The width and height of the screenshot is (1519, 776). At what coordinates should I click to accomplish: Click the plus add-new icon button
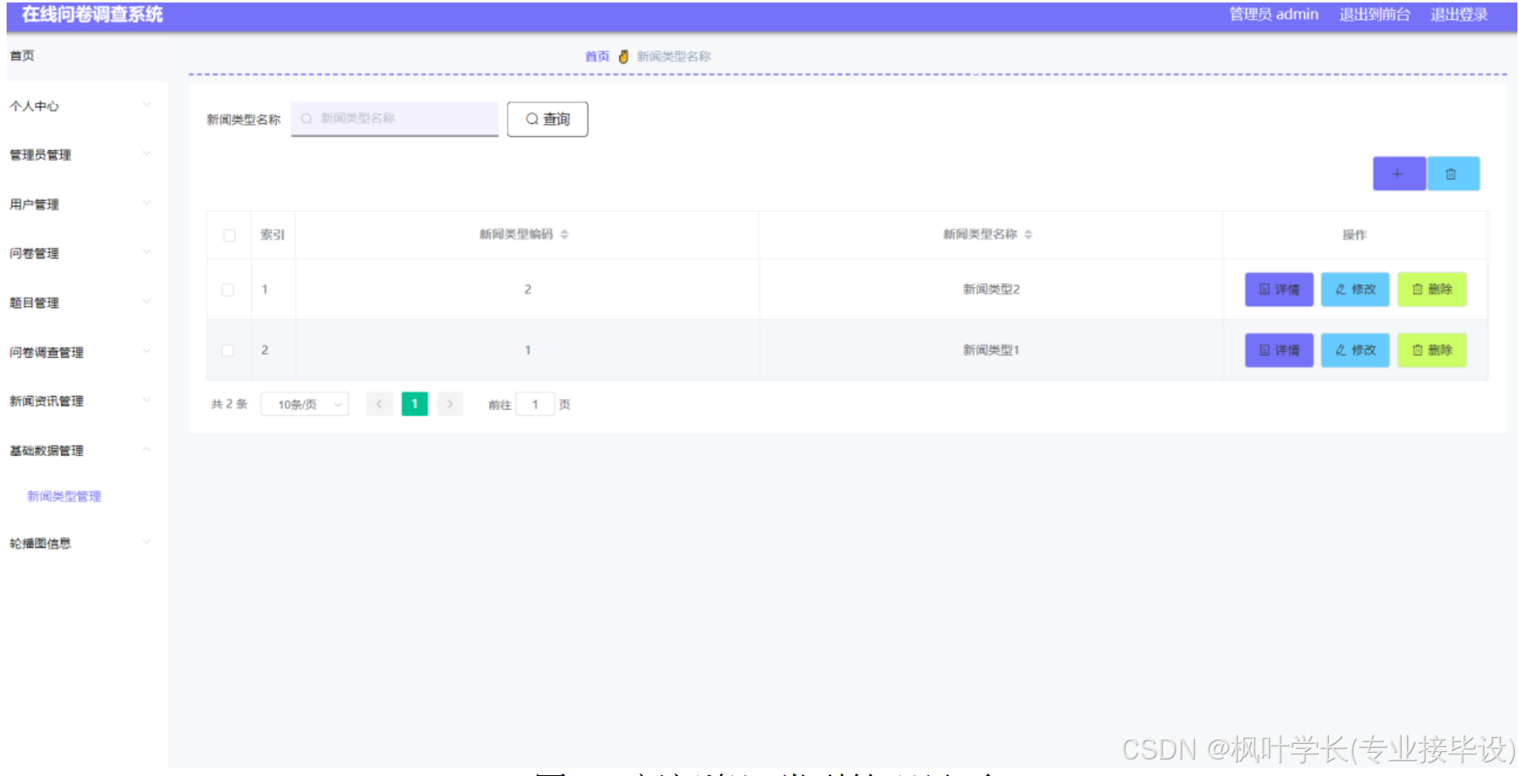[1398, 174]
